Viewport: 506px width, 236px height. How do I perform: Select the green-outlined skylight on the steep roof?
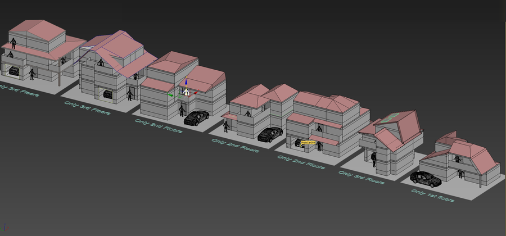[390, 117]
